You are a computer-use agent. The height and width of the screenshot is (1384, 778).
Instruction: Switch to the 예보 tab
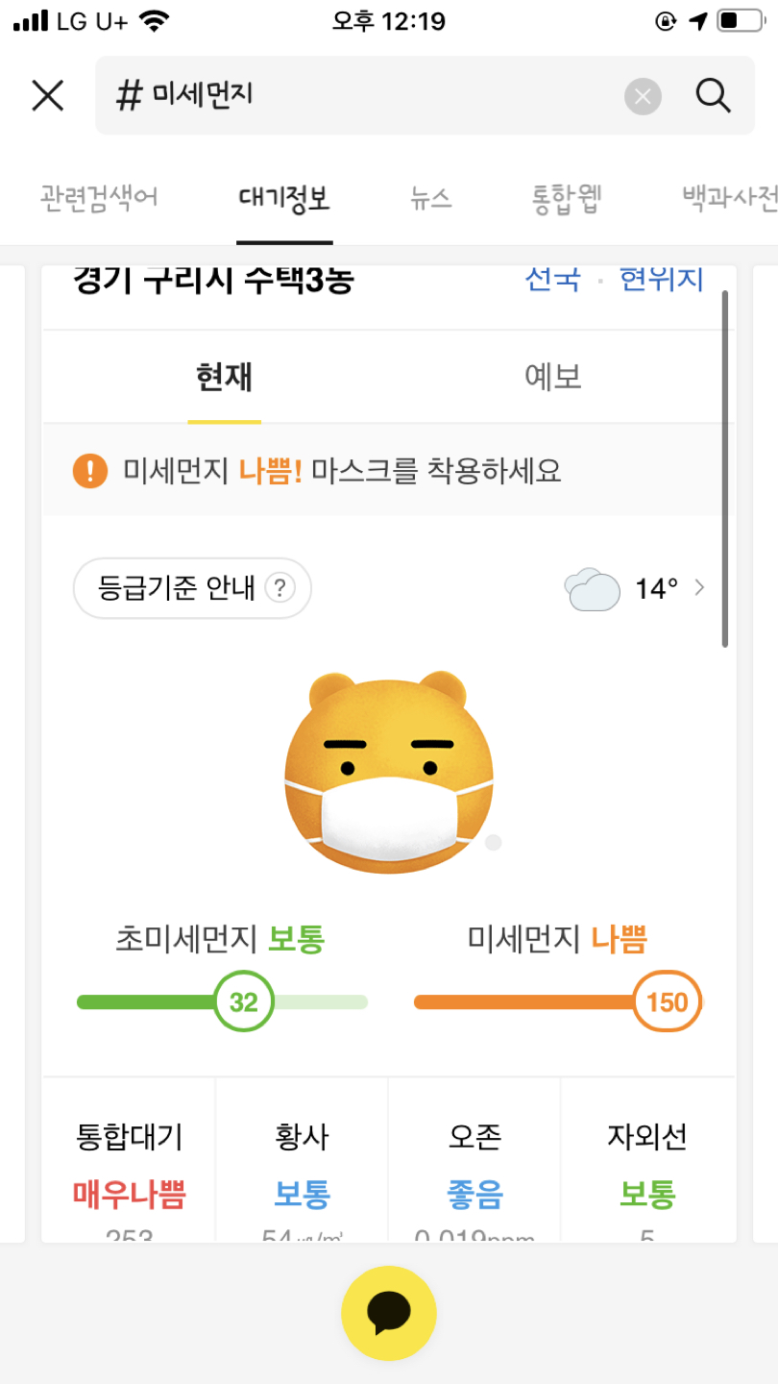tap(553, 377)
